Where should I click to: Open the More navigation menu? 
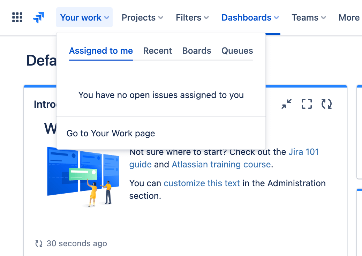(x=349, y=17)
